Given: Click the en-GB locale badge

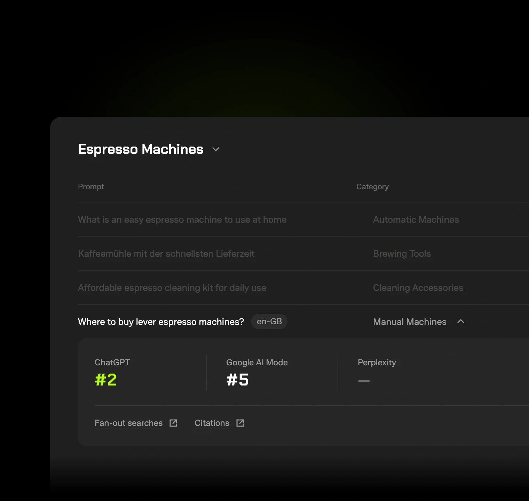Looking at the screenshot, I should 269,321.
